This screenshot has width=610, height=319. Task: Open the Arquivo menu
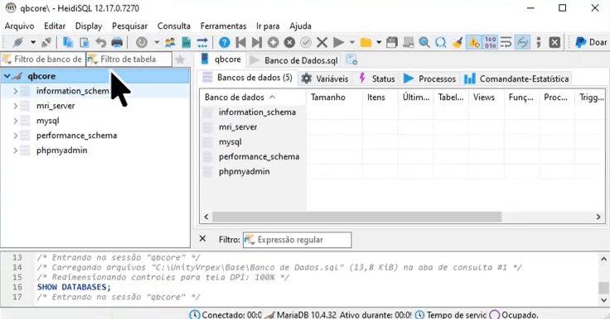(x=19, y=26)
